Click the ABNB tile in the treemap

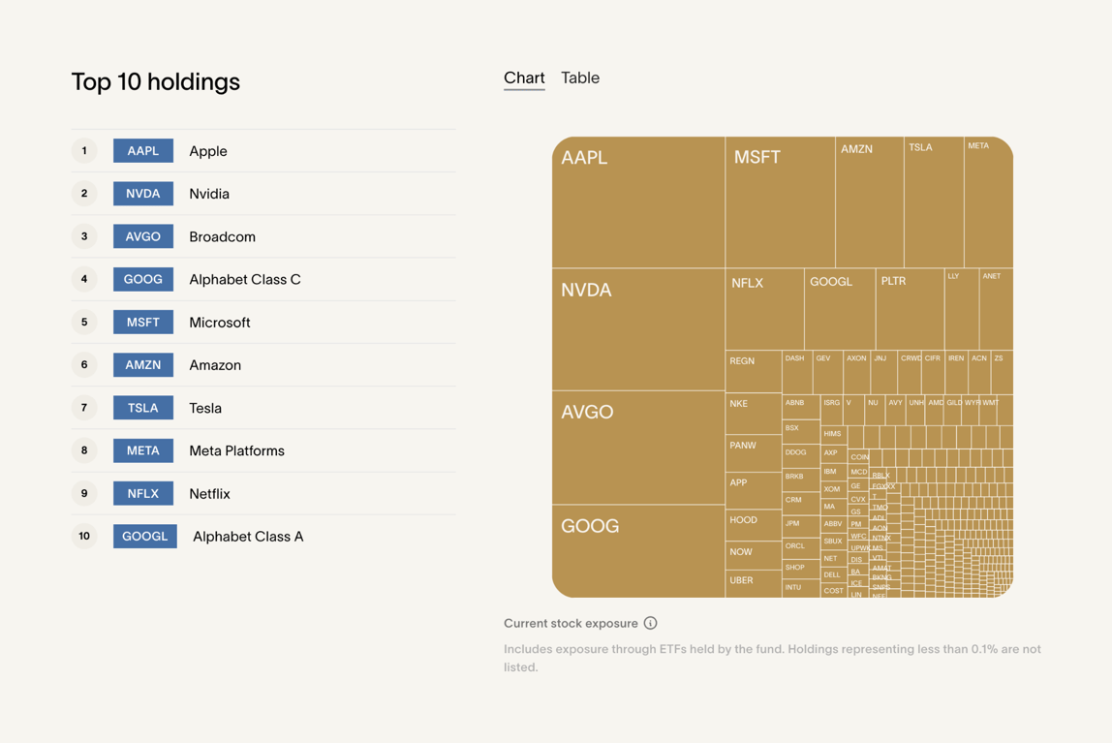click(x=801, y=407)
